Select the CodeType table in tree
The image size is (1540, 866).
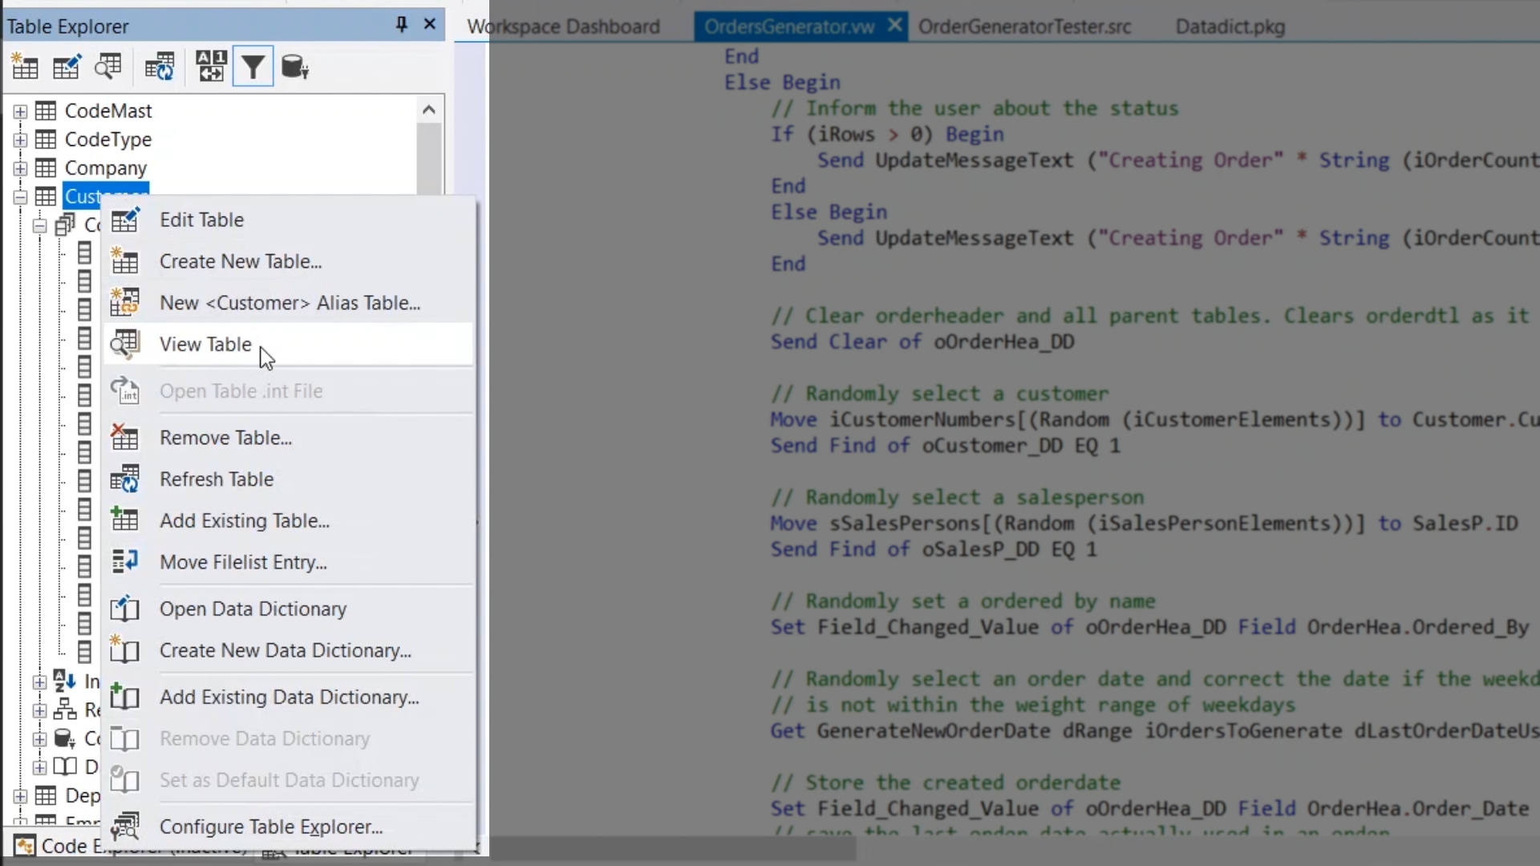click(107, 140)
